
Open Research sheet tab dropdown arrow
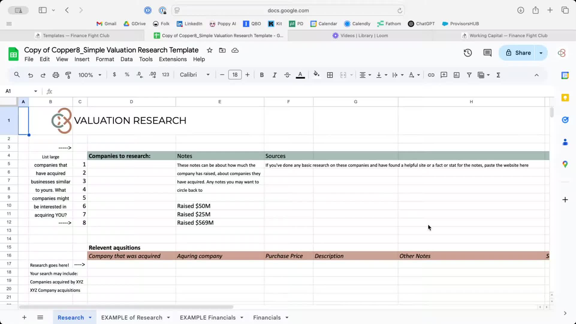tap(90, 317)
